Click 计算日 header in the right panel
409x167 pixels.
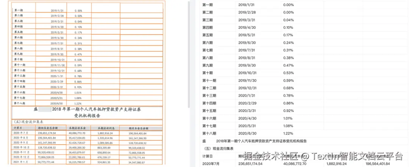coord(208,156)
